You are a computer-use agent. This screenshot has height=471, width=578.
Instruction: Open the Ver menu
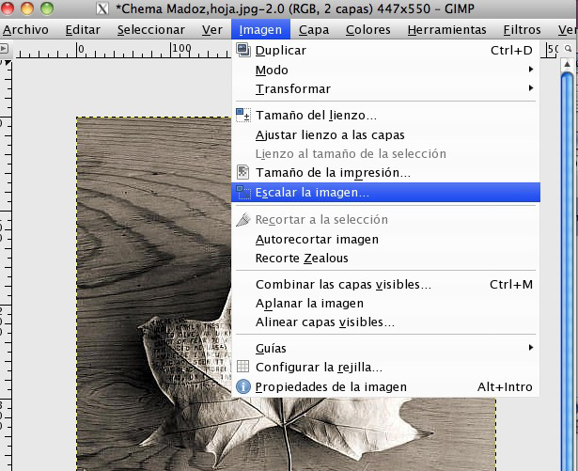coord(212,29)
